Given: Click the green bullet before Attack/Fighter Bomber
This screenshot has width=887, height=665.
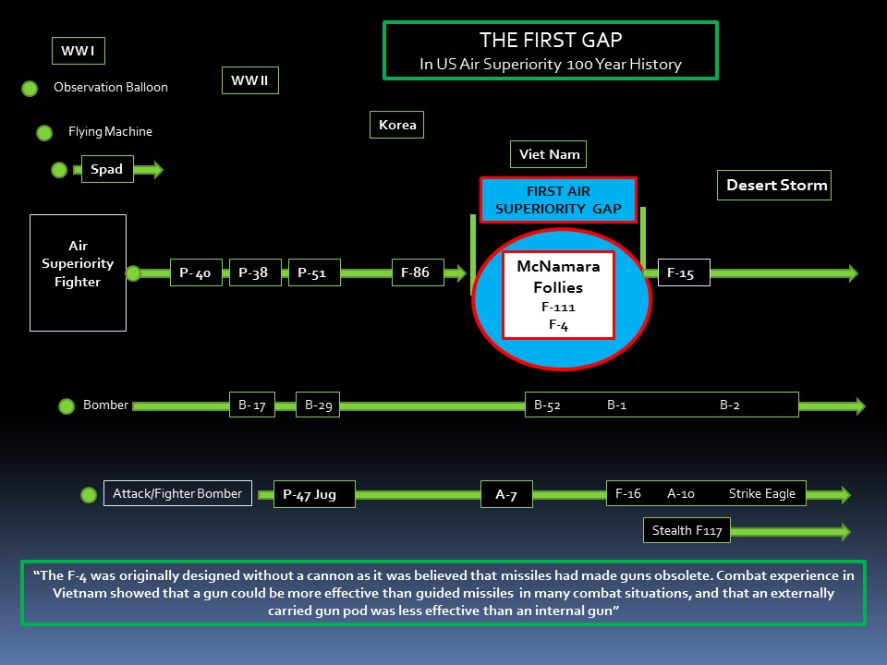Looking at the screenshot, I should click(89, 495).
